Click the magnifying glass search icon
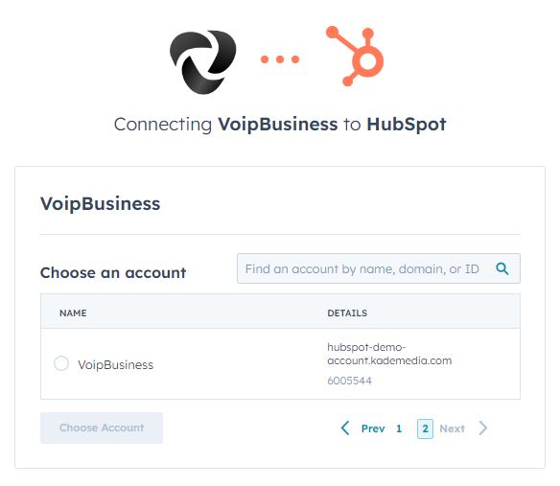The width and height of the screenshot is (560, 486). pyautogui.click(x=502, y=268)
